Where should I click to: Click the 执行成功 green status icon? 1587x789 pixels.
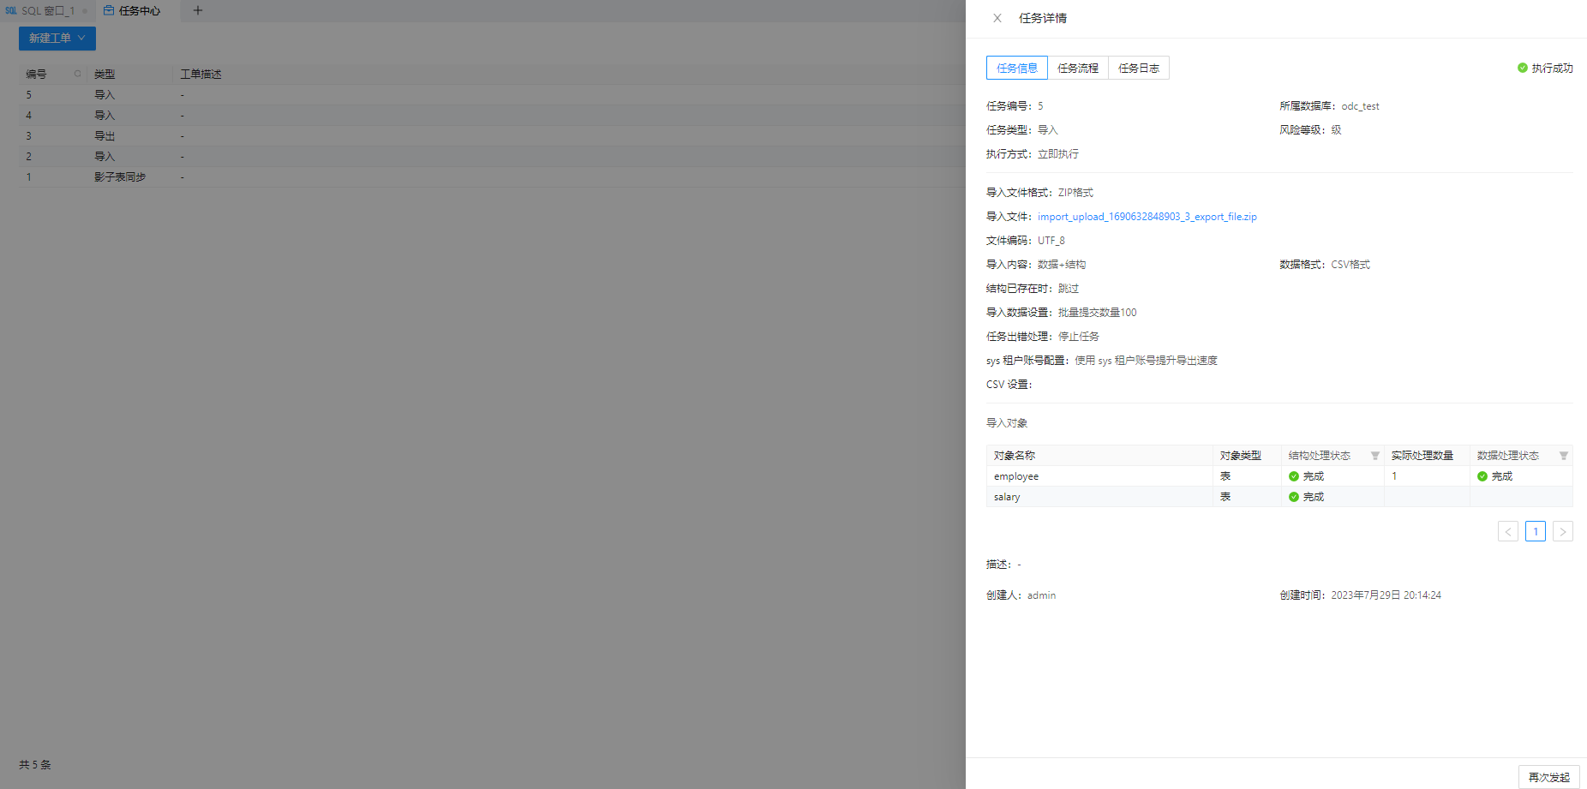pyautogui.click(x=1523, y=68)
